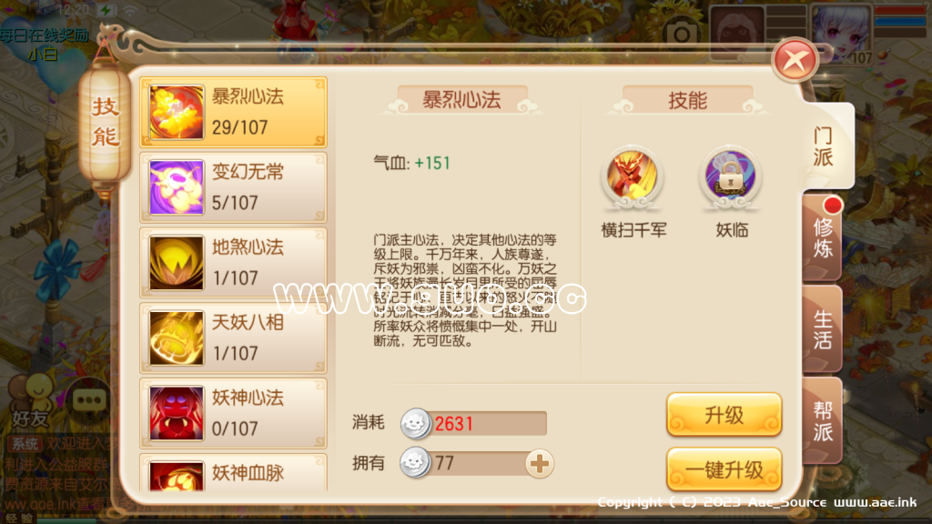
Task: Switch to the 修炼 tab
Action: 823,237
